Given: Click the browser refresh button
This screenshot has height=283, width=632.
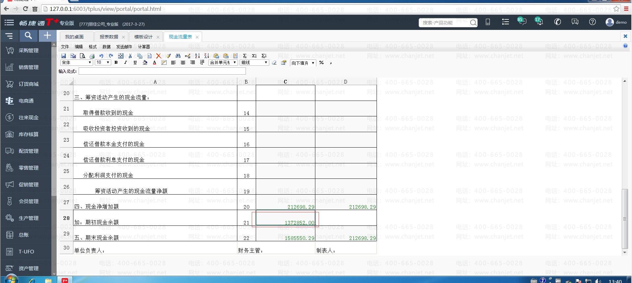Looking at the screenshot, I should pyautogui.click(x=25, y=9).
